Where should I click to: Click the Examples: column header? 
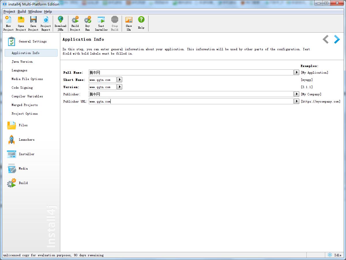tap(310, 66)
